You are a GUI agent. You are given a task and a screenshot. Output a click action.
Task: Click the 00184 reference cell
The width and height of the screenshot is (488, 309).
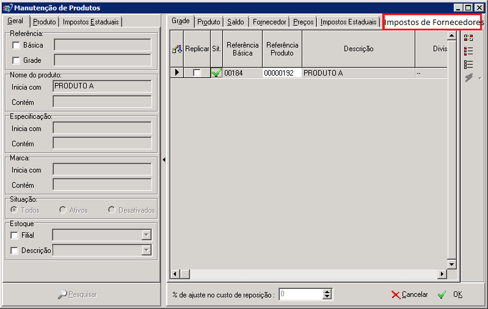(242, 73)
